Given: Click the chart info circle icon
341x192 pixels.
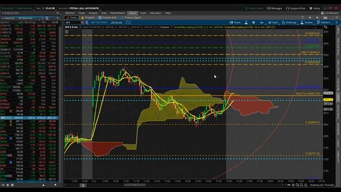Looking at the screenshot, I should [x=67, y=32].
